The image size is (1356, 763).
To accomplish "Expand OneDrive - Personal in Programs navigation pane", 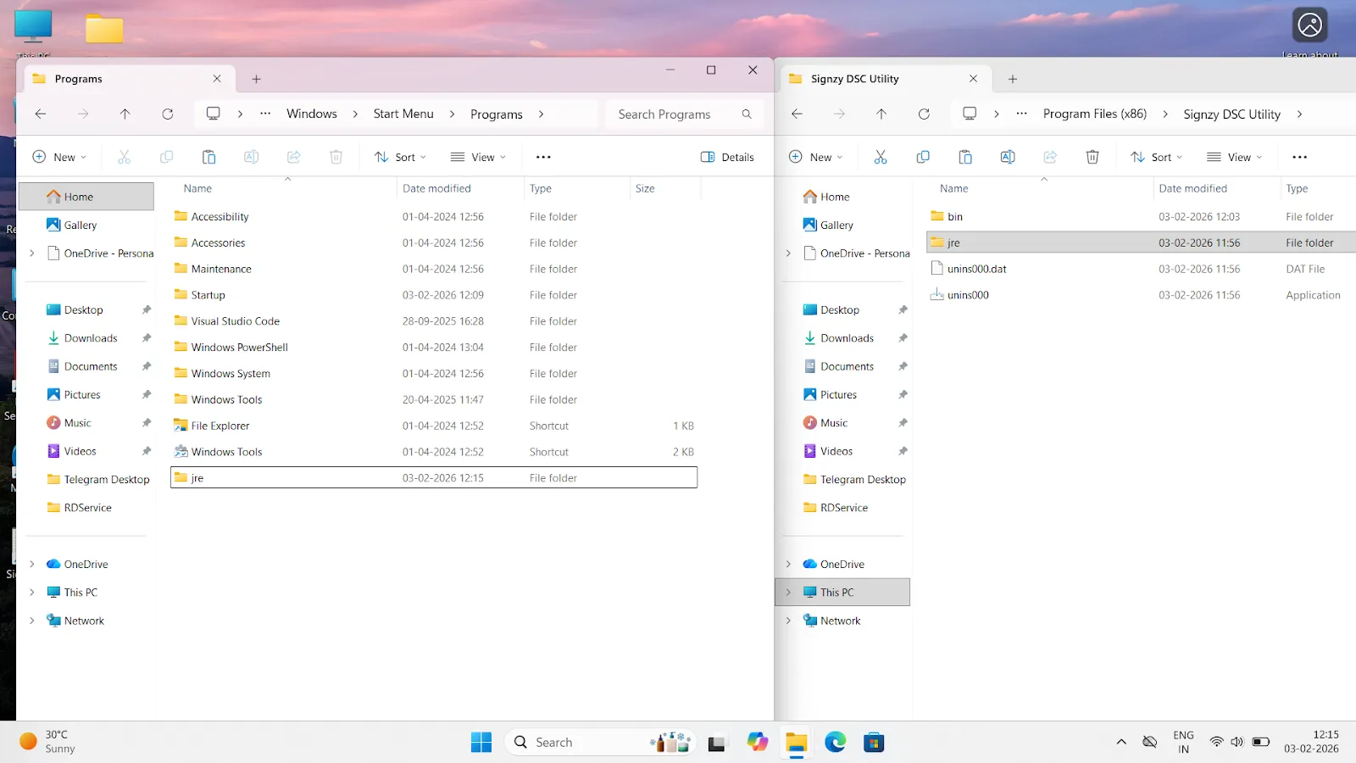I will pyautogui.click(x=32, y=253).
